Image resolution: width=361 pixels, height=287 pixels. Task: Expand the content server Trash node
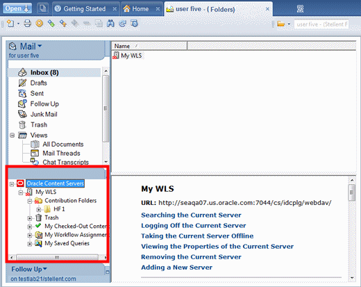click(x=30, y=218)
